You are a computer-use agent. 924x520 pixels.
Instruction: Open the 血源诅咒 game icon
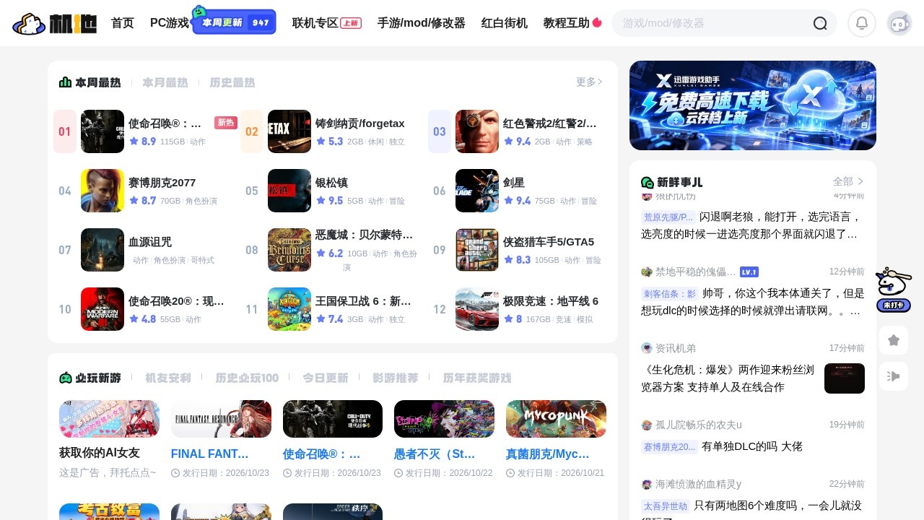click(103, 250)
